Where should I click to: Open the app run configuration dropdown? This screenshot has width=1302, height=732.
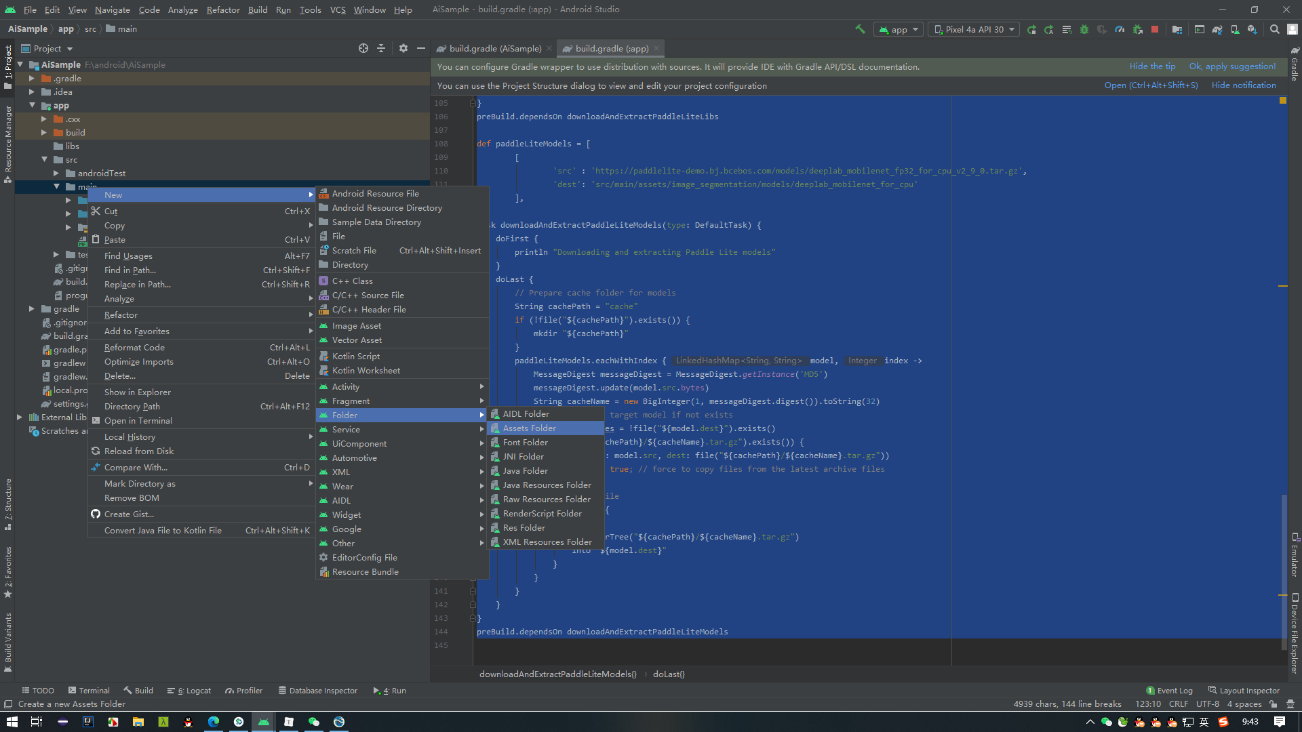[899, 29]
